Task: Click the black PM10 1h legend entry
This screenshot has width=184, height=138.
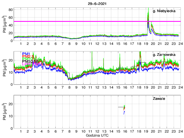Action: point(30,61)
